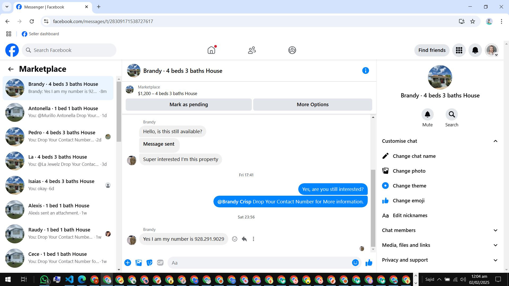The width and height of the screenshot is (509, 286).
Task: Click the conversation information icon
Action: pos(366,71)
